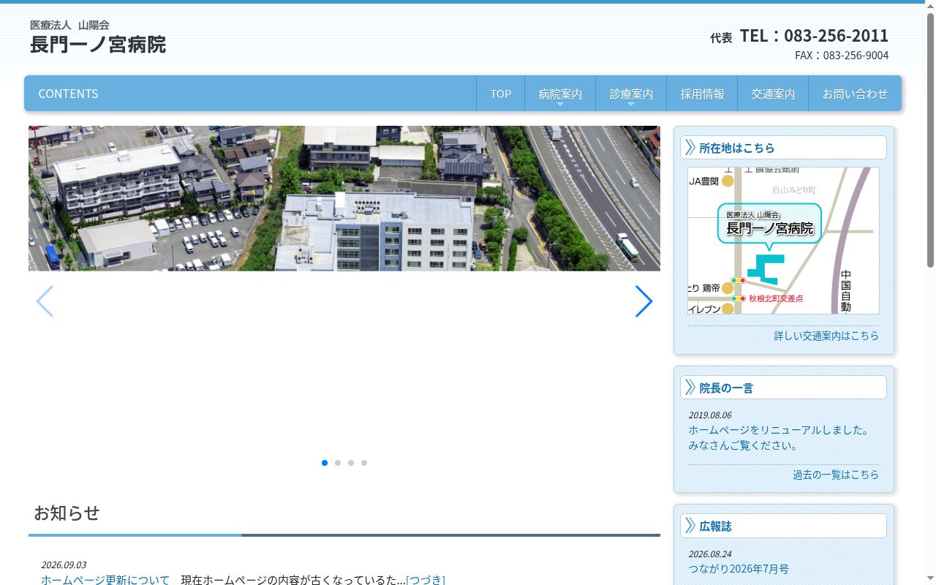
Task: Click the aerial hospital slideshow photo
Action: [344, 198]
